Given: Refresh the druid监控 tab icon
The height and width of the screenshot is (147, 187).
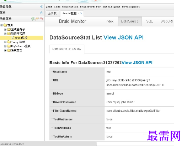Looking at the screenshot, I should (x=79, y=14).
